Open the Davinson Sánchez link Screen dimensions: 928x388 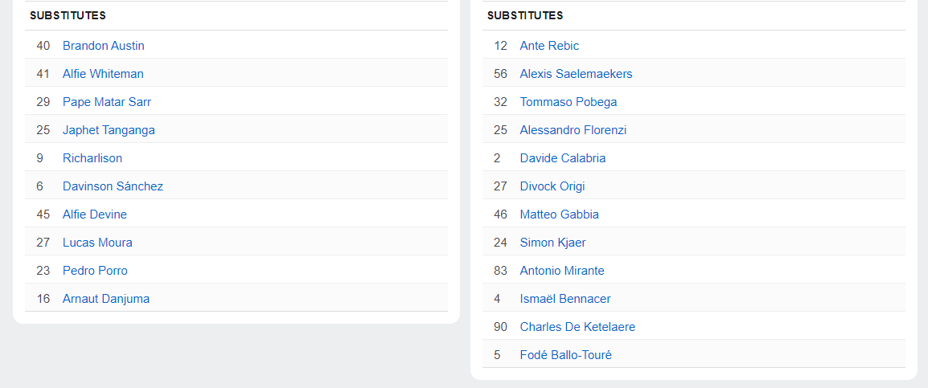pyautogui.click(x=113, y=186)
